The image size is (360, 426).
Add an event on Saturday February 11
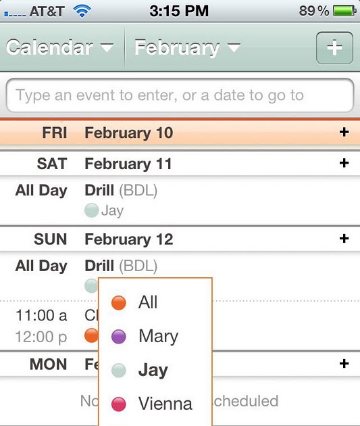(344, 163)
